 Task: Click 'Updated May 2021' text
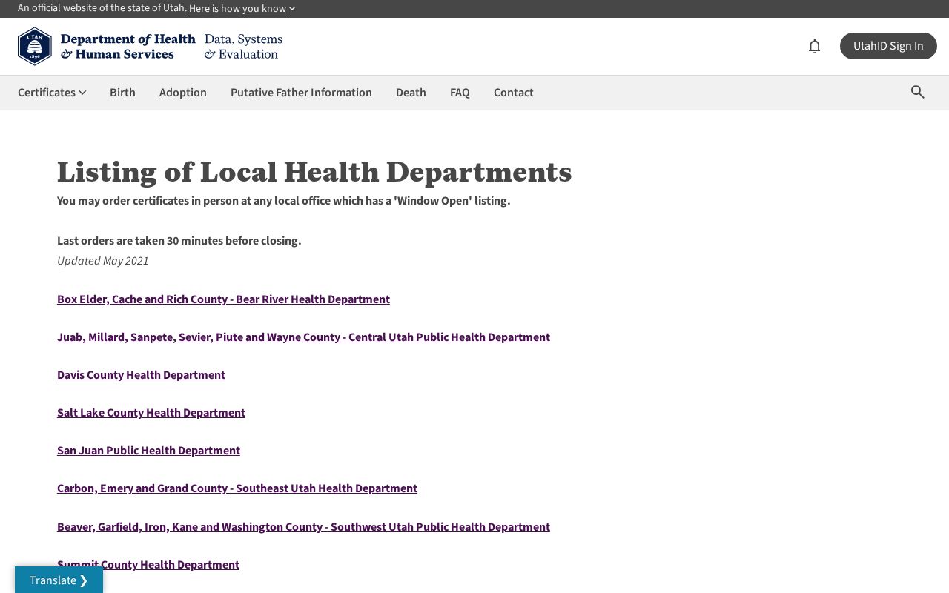(x=103, y=260)
